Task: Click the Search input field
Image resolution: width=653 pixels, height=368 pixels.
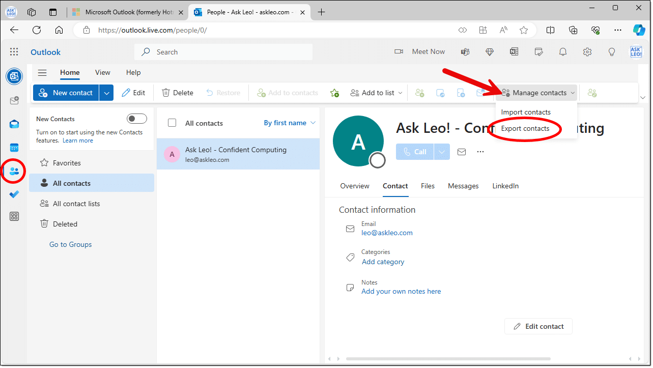Action: (x=224, y=52)
